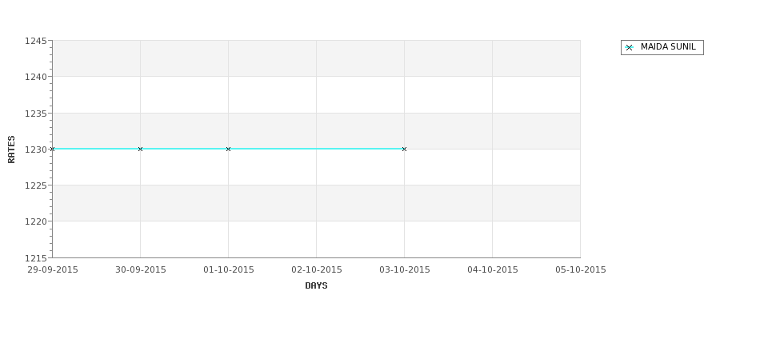Click the 1230 y-axis label
Viewport: 780px width, 343px height.
(36, 150)
